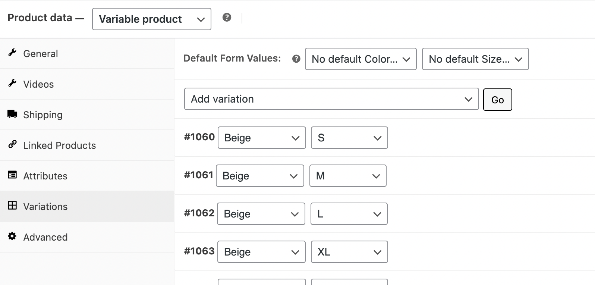
Task: Click the truck icon for Shipping
Action: click(12, 114)
